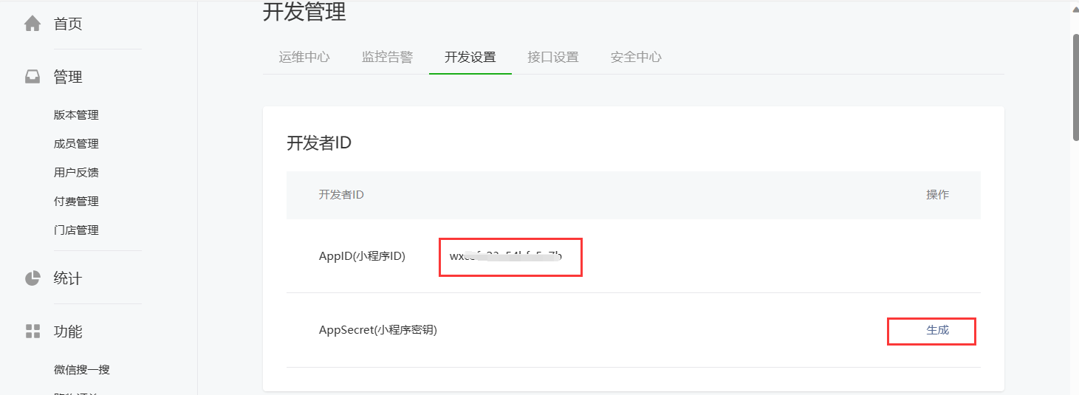Image resolution: width=1079 pixels, height=395 pixels.
Task: Click the home icon beside 首页
Action: point(32,24)
